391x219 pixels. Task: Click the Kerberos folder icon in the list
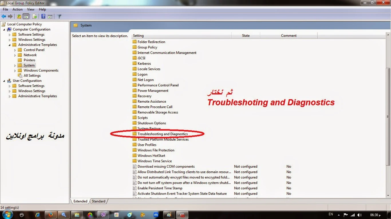click(135, 64)
